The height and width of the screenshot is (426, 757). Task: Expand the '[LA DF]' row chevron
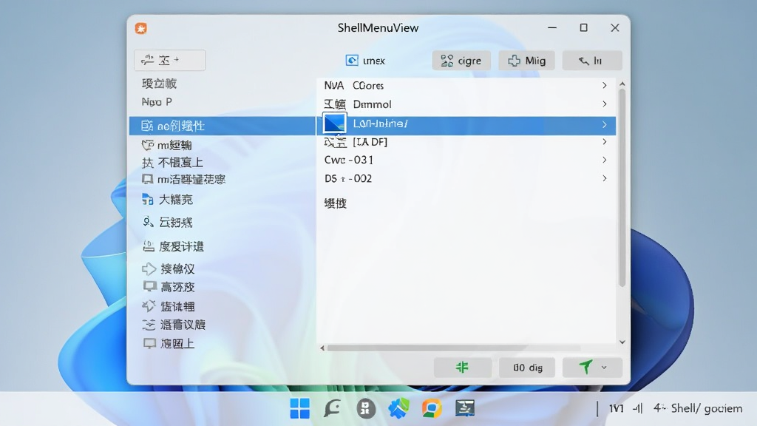[x=605, y=141]
